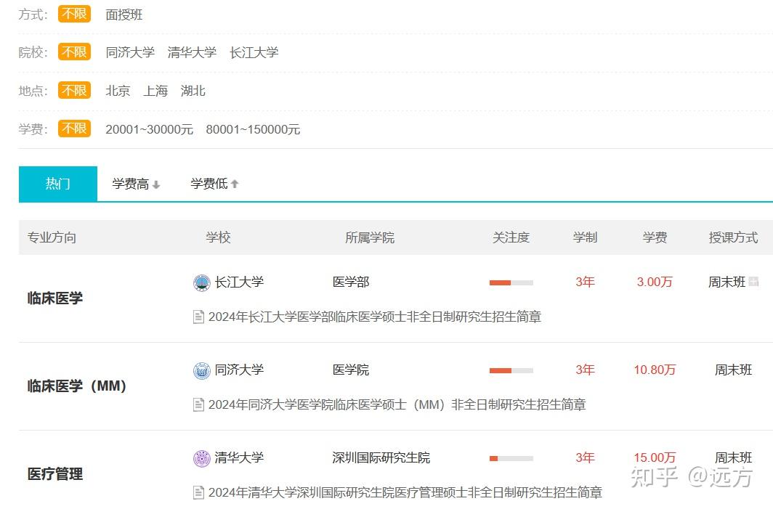The height and width of the screenshot is (509, 773).
Task: Click 周末班 in the 长江大学 row
Action: [727, 282]
